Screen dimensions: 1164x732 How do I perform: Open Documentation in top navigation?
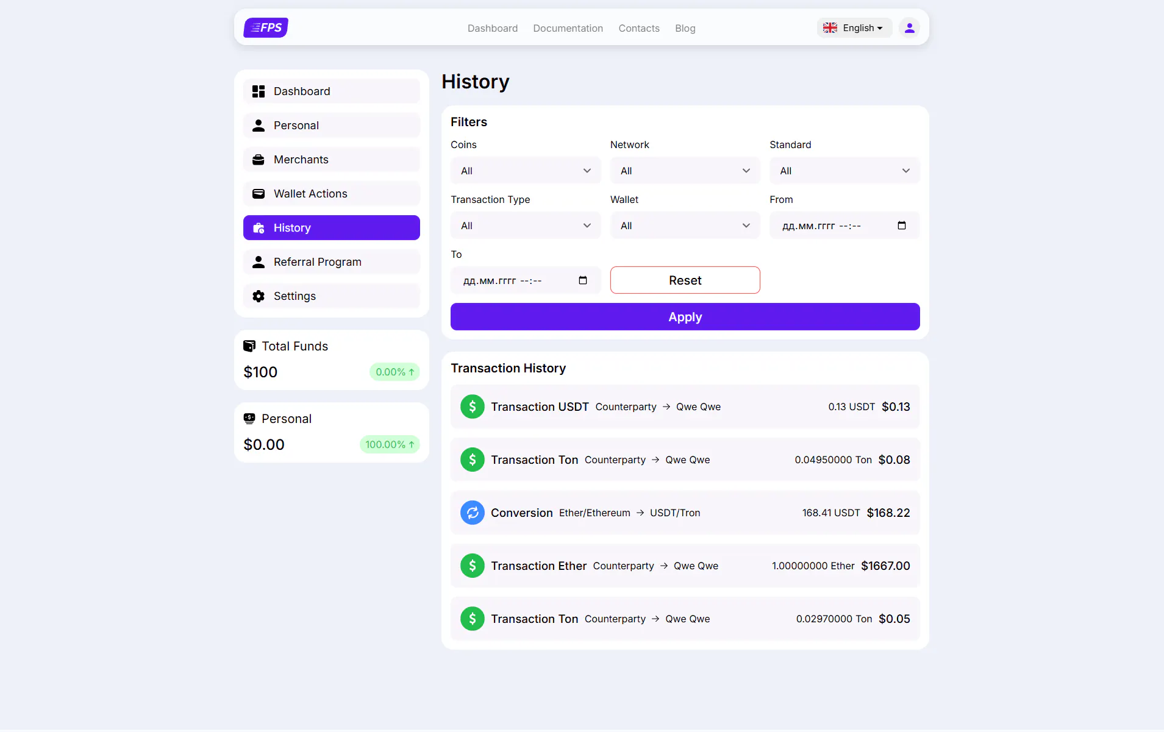(568, 28)
